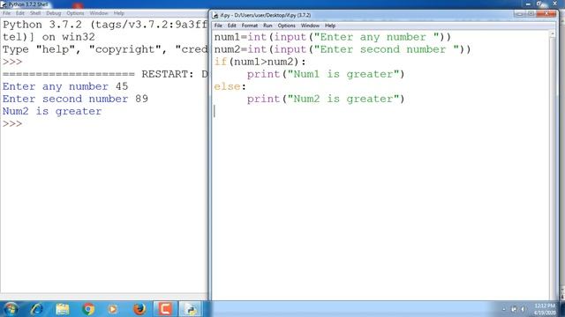The width and height of the screenshot is (565, 317).
Task: Click shell output 'Num2 is greater'
Action: 52,112
